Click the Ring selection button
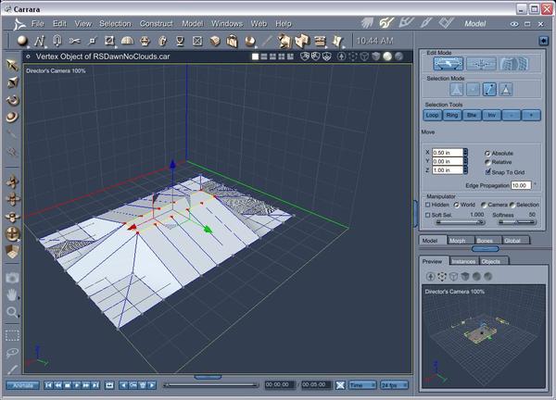 (x=452, y=115)
